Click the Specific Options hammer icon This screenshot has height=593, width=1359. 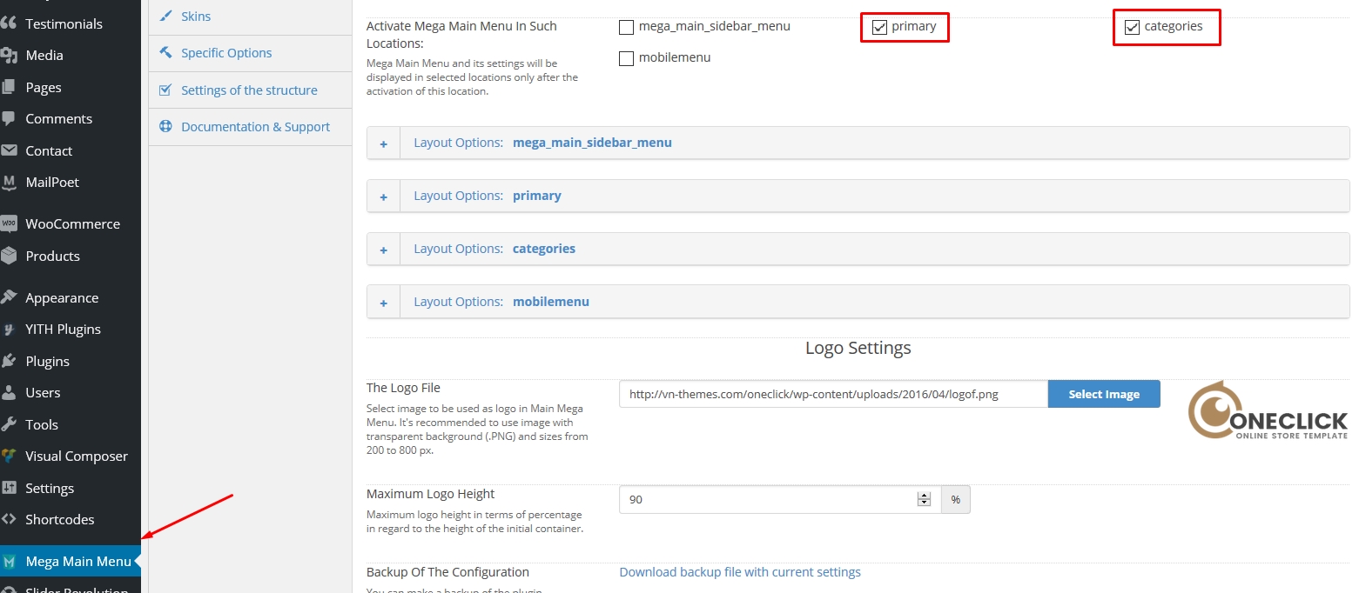pos(165,52)
